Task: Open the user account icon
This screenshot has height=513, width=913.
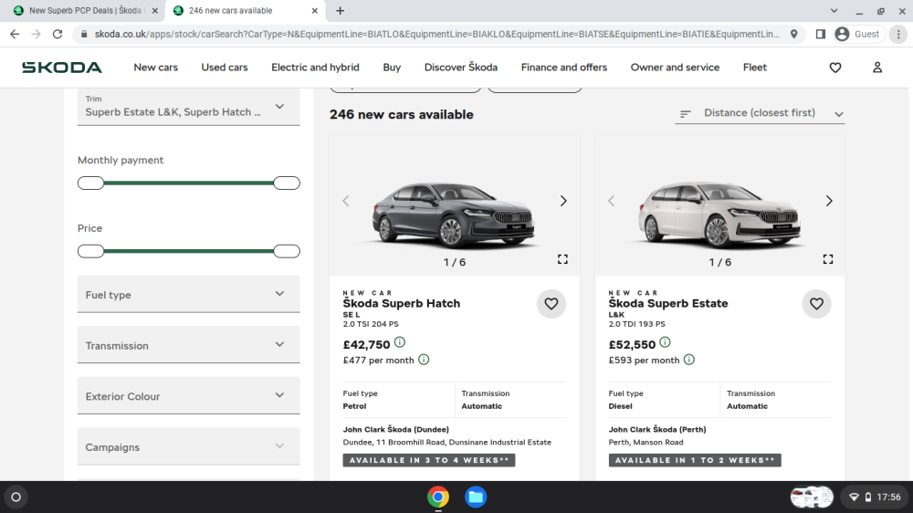Action: 876,68
